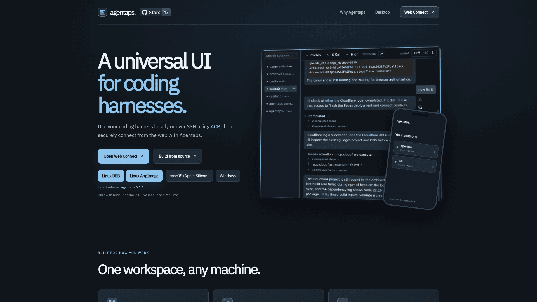Viewport: 537px width, 302px height.
Task: Open the GitHub Stars badge
Action: point(155,12)
